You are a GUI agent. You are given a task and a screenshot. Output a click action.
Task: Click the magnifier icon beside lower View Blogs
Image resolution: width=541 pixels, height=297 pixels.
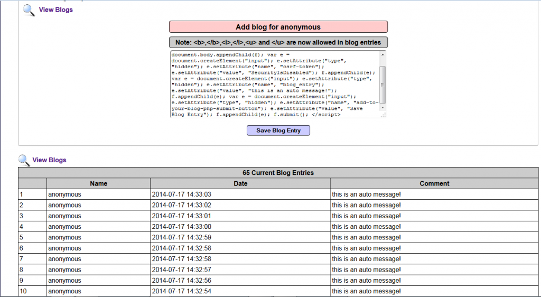pos(24,161)
